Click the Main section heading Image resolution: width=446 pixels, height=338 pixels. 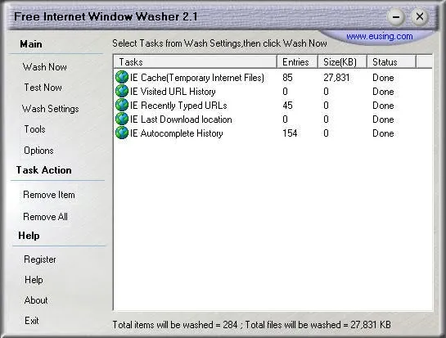[x=31, y=44]
